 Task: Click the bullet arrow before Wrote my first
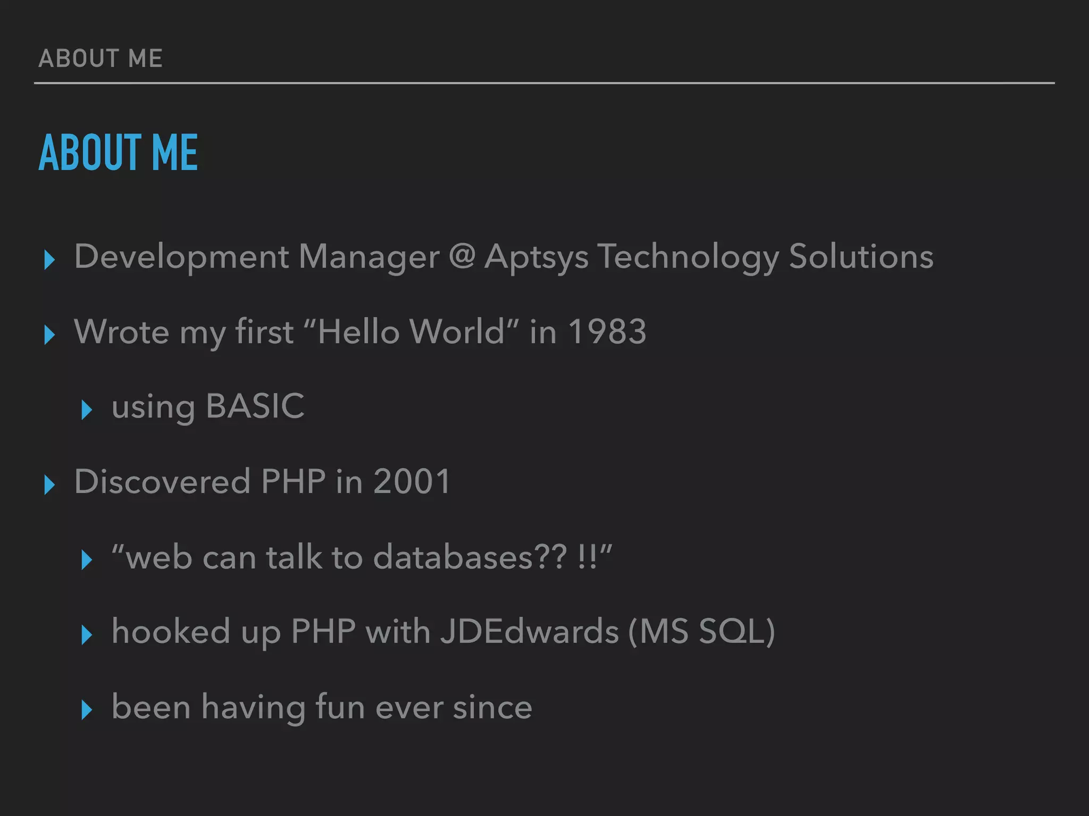click(x=49, y=335)
